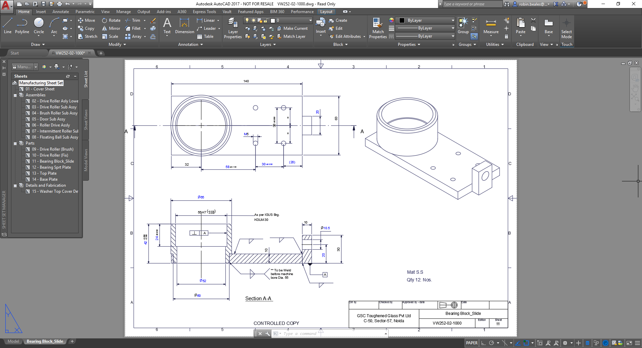This screenshot has height=348, width=642.
Task: Click inside the command line input
Action: [x=318, y=333]
